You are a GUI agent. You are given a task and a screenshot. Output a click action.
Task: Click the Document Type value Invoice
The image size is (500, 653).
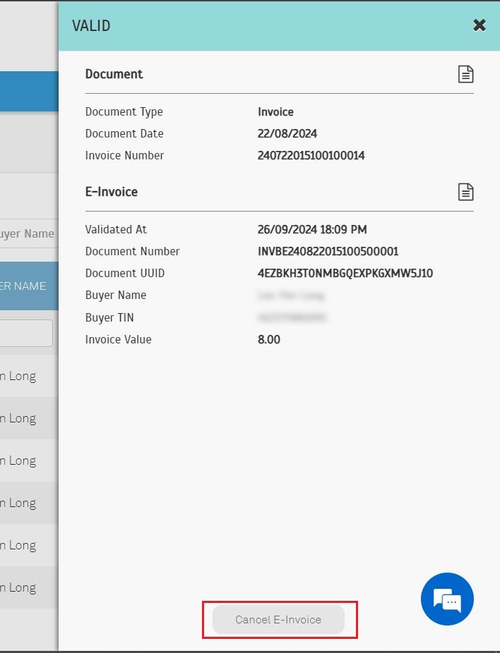(275, 111)
